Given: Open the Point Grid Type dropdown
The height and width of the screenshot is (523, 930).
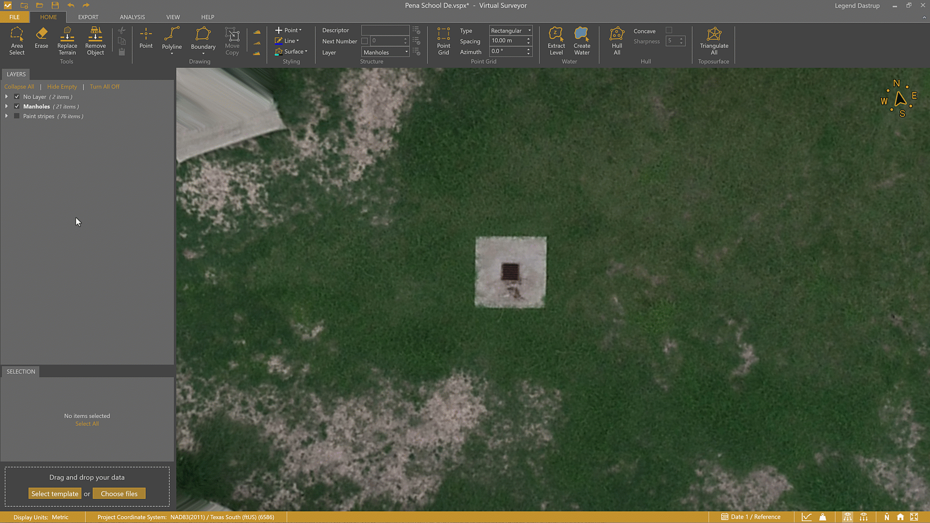Looking at the screenshot, I should point(511,31).
